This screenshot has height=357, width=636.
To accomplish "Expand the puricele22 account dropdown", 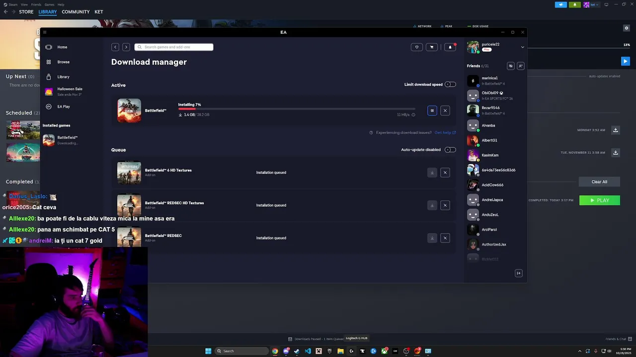I will (522, 47).
